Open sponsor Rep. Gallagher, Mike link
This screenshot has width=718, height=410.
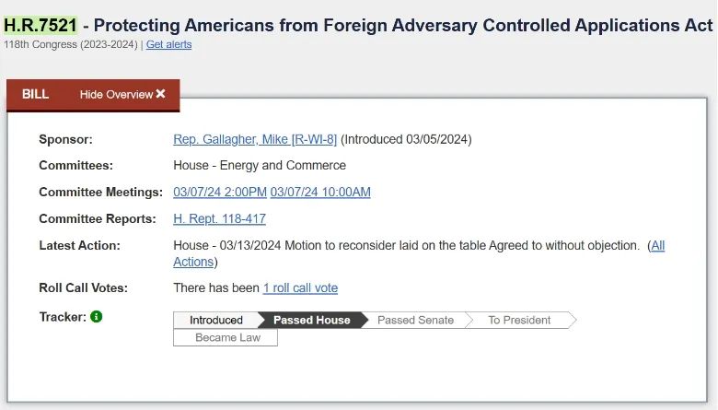[255, 139]
